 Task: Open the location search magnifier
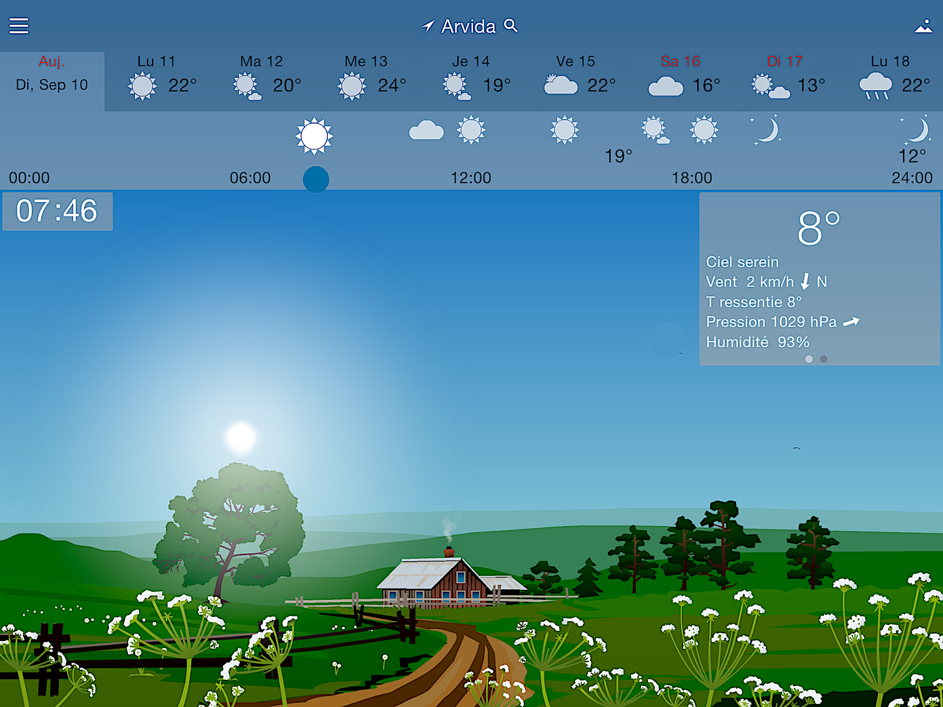click(x=510, y=27)
